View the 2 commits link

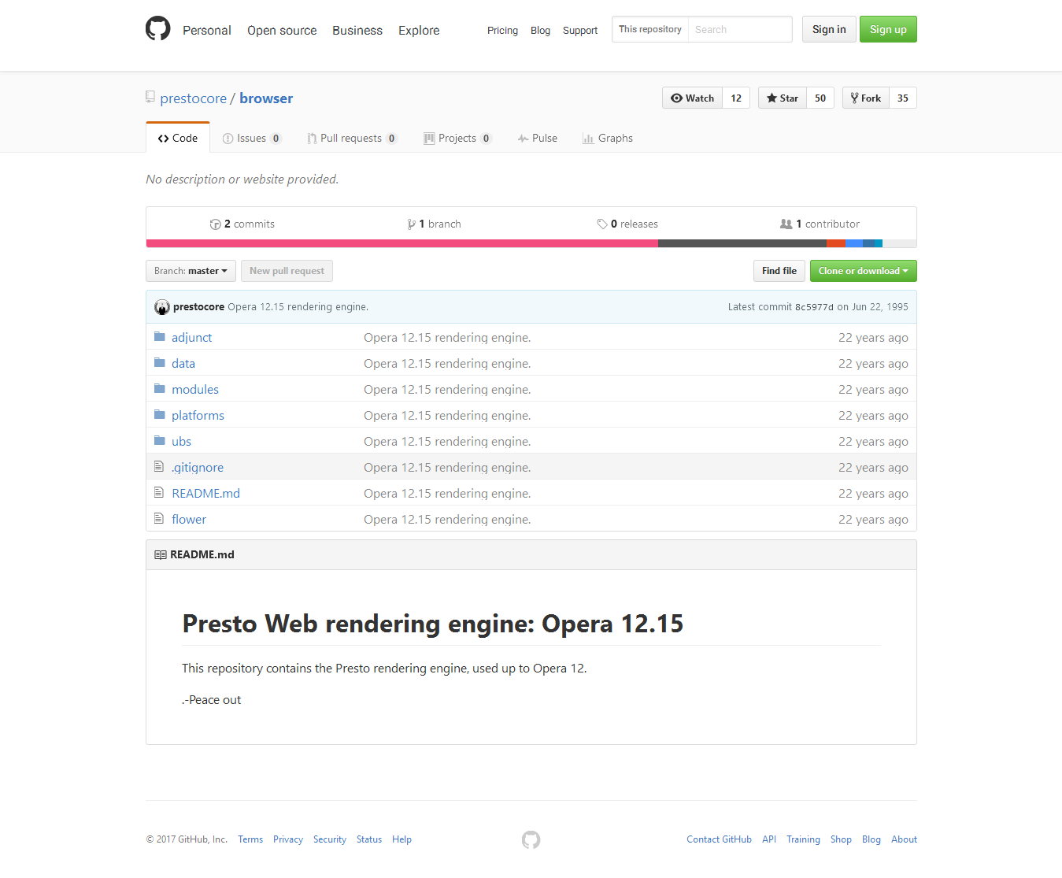click(242, 224)
